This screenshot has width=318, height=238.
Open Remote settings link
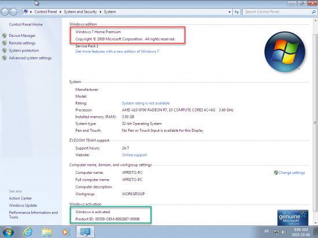click(22, 43)
